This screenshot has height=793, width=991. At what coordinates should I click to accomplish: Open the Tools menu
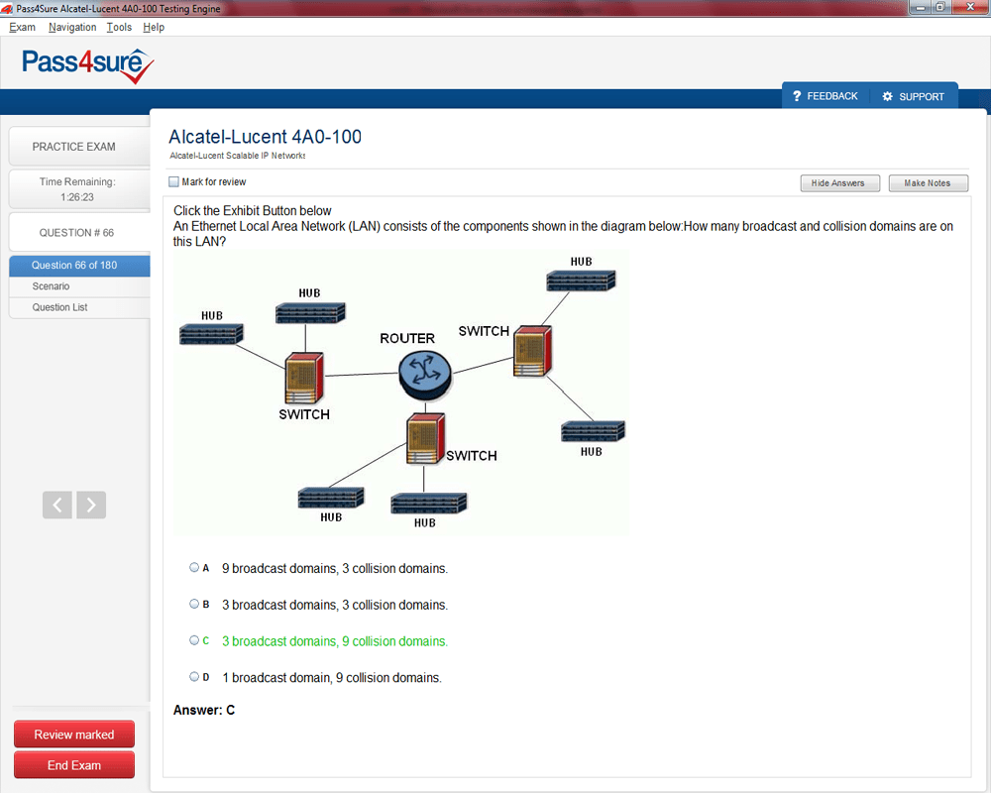pos(119,28)
